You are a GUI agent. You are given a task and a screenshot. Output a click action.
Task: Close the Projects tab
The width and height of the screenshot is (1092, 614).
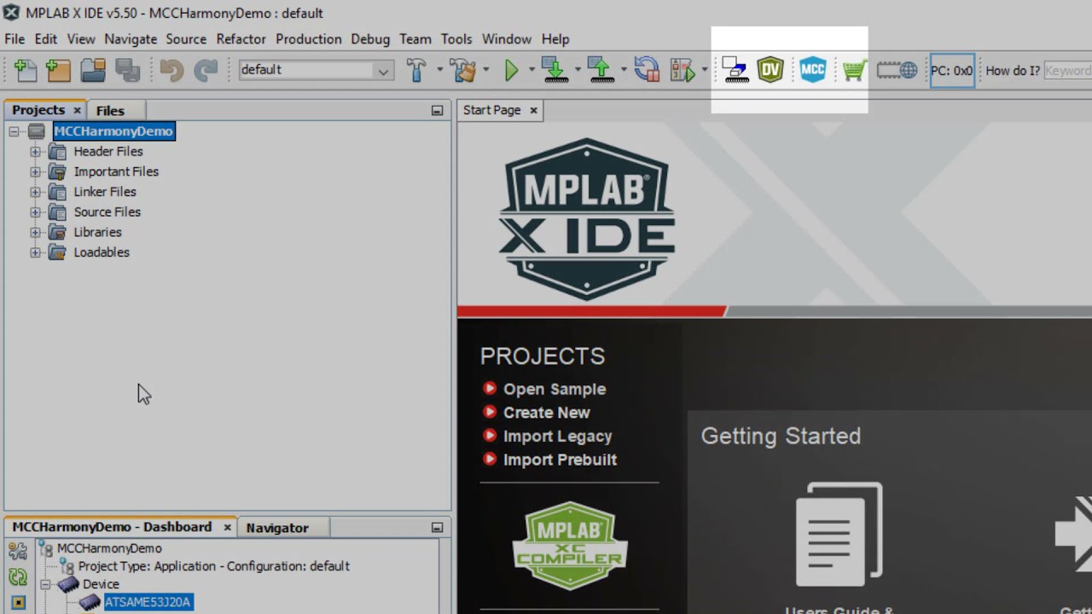[x=77, y=110]
